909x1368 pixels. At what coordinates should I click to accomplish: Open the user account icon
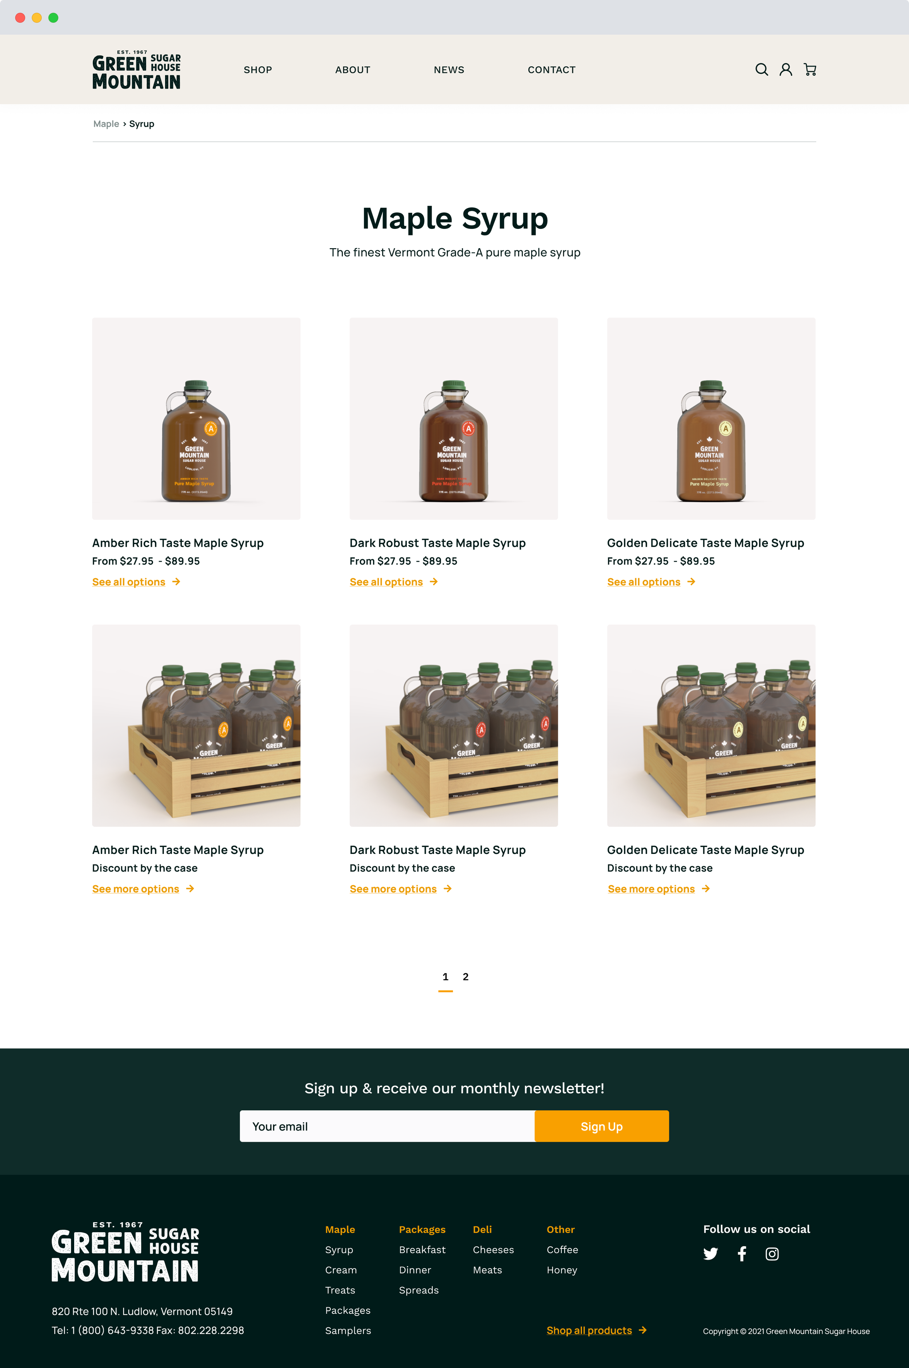(x=785, y=69)
